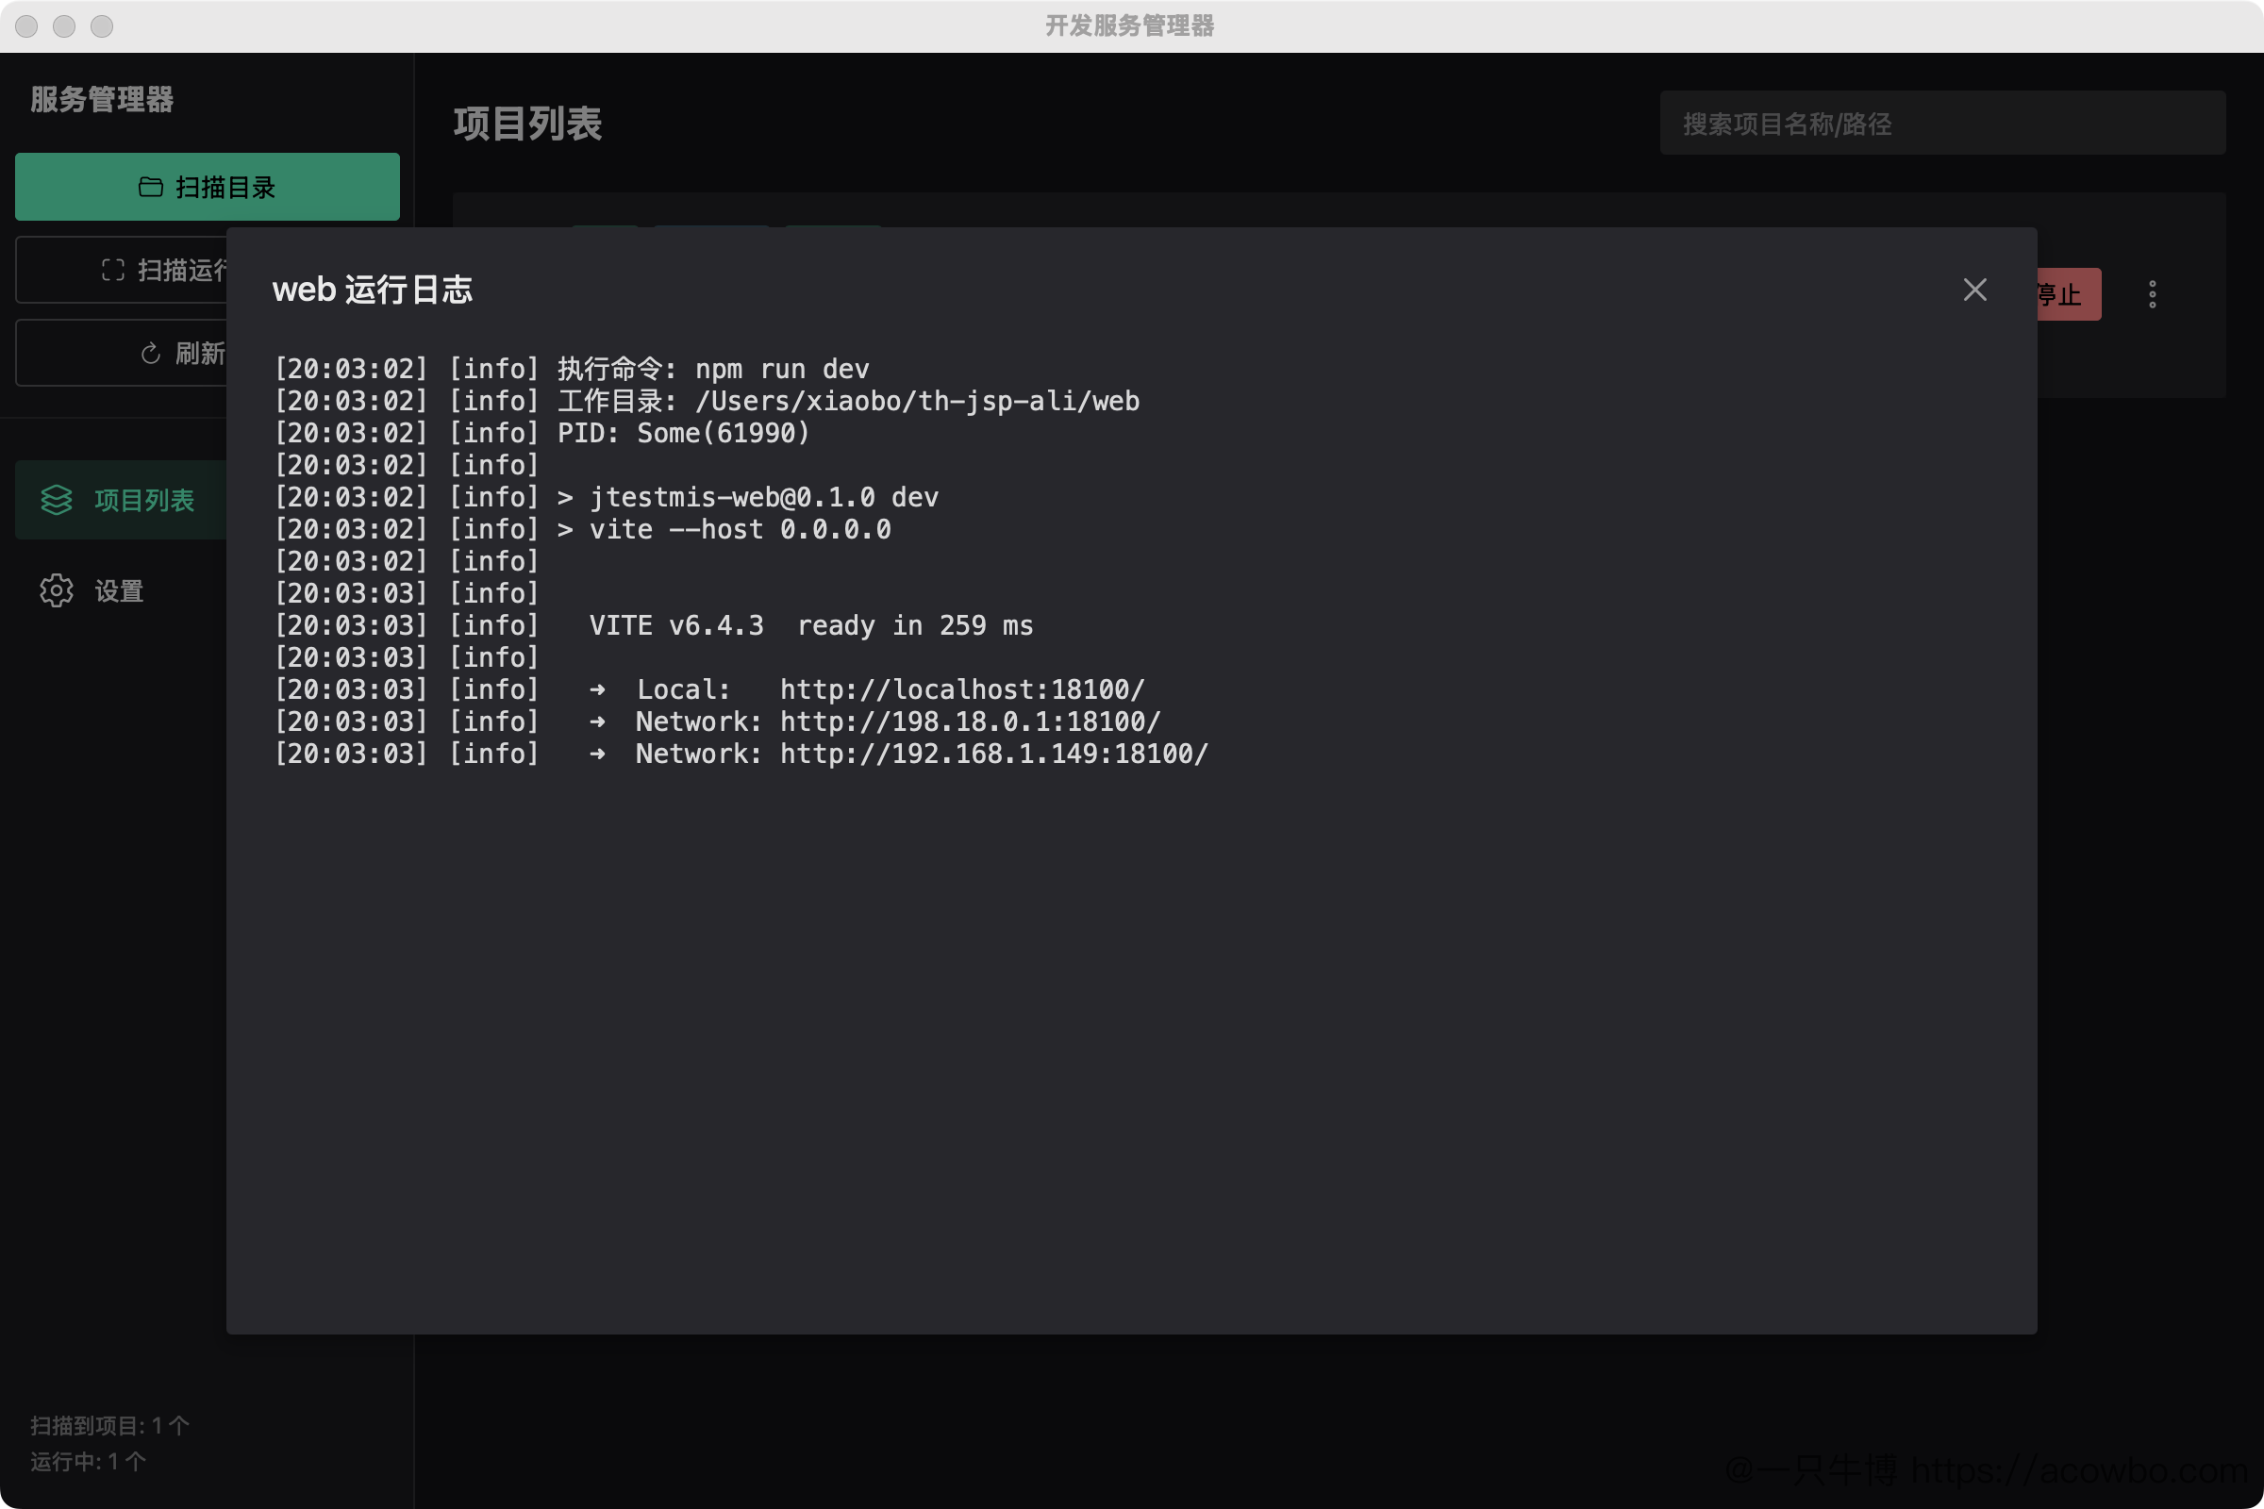Click the web 运行日志 dialog title
Screen dimensions: 2264x1509
[x=373, y=290]
